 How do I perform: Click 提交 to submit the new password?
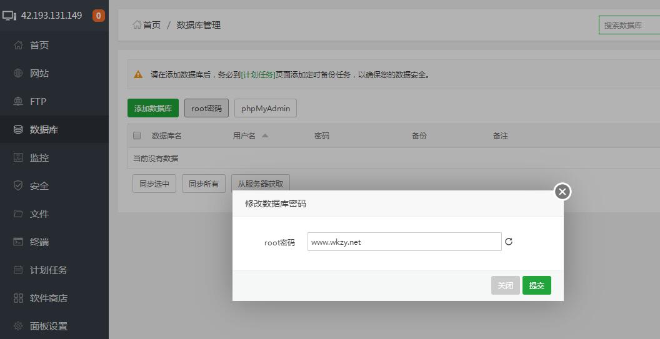point(536,285)
